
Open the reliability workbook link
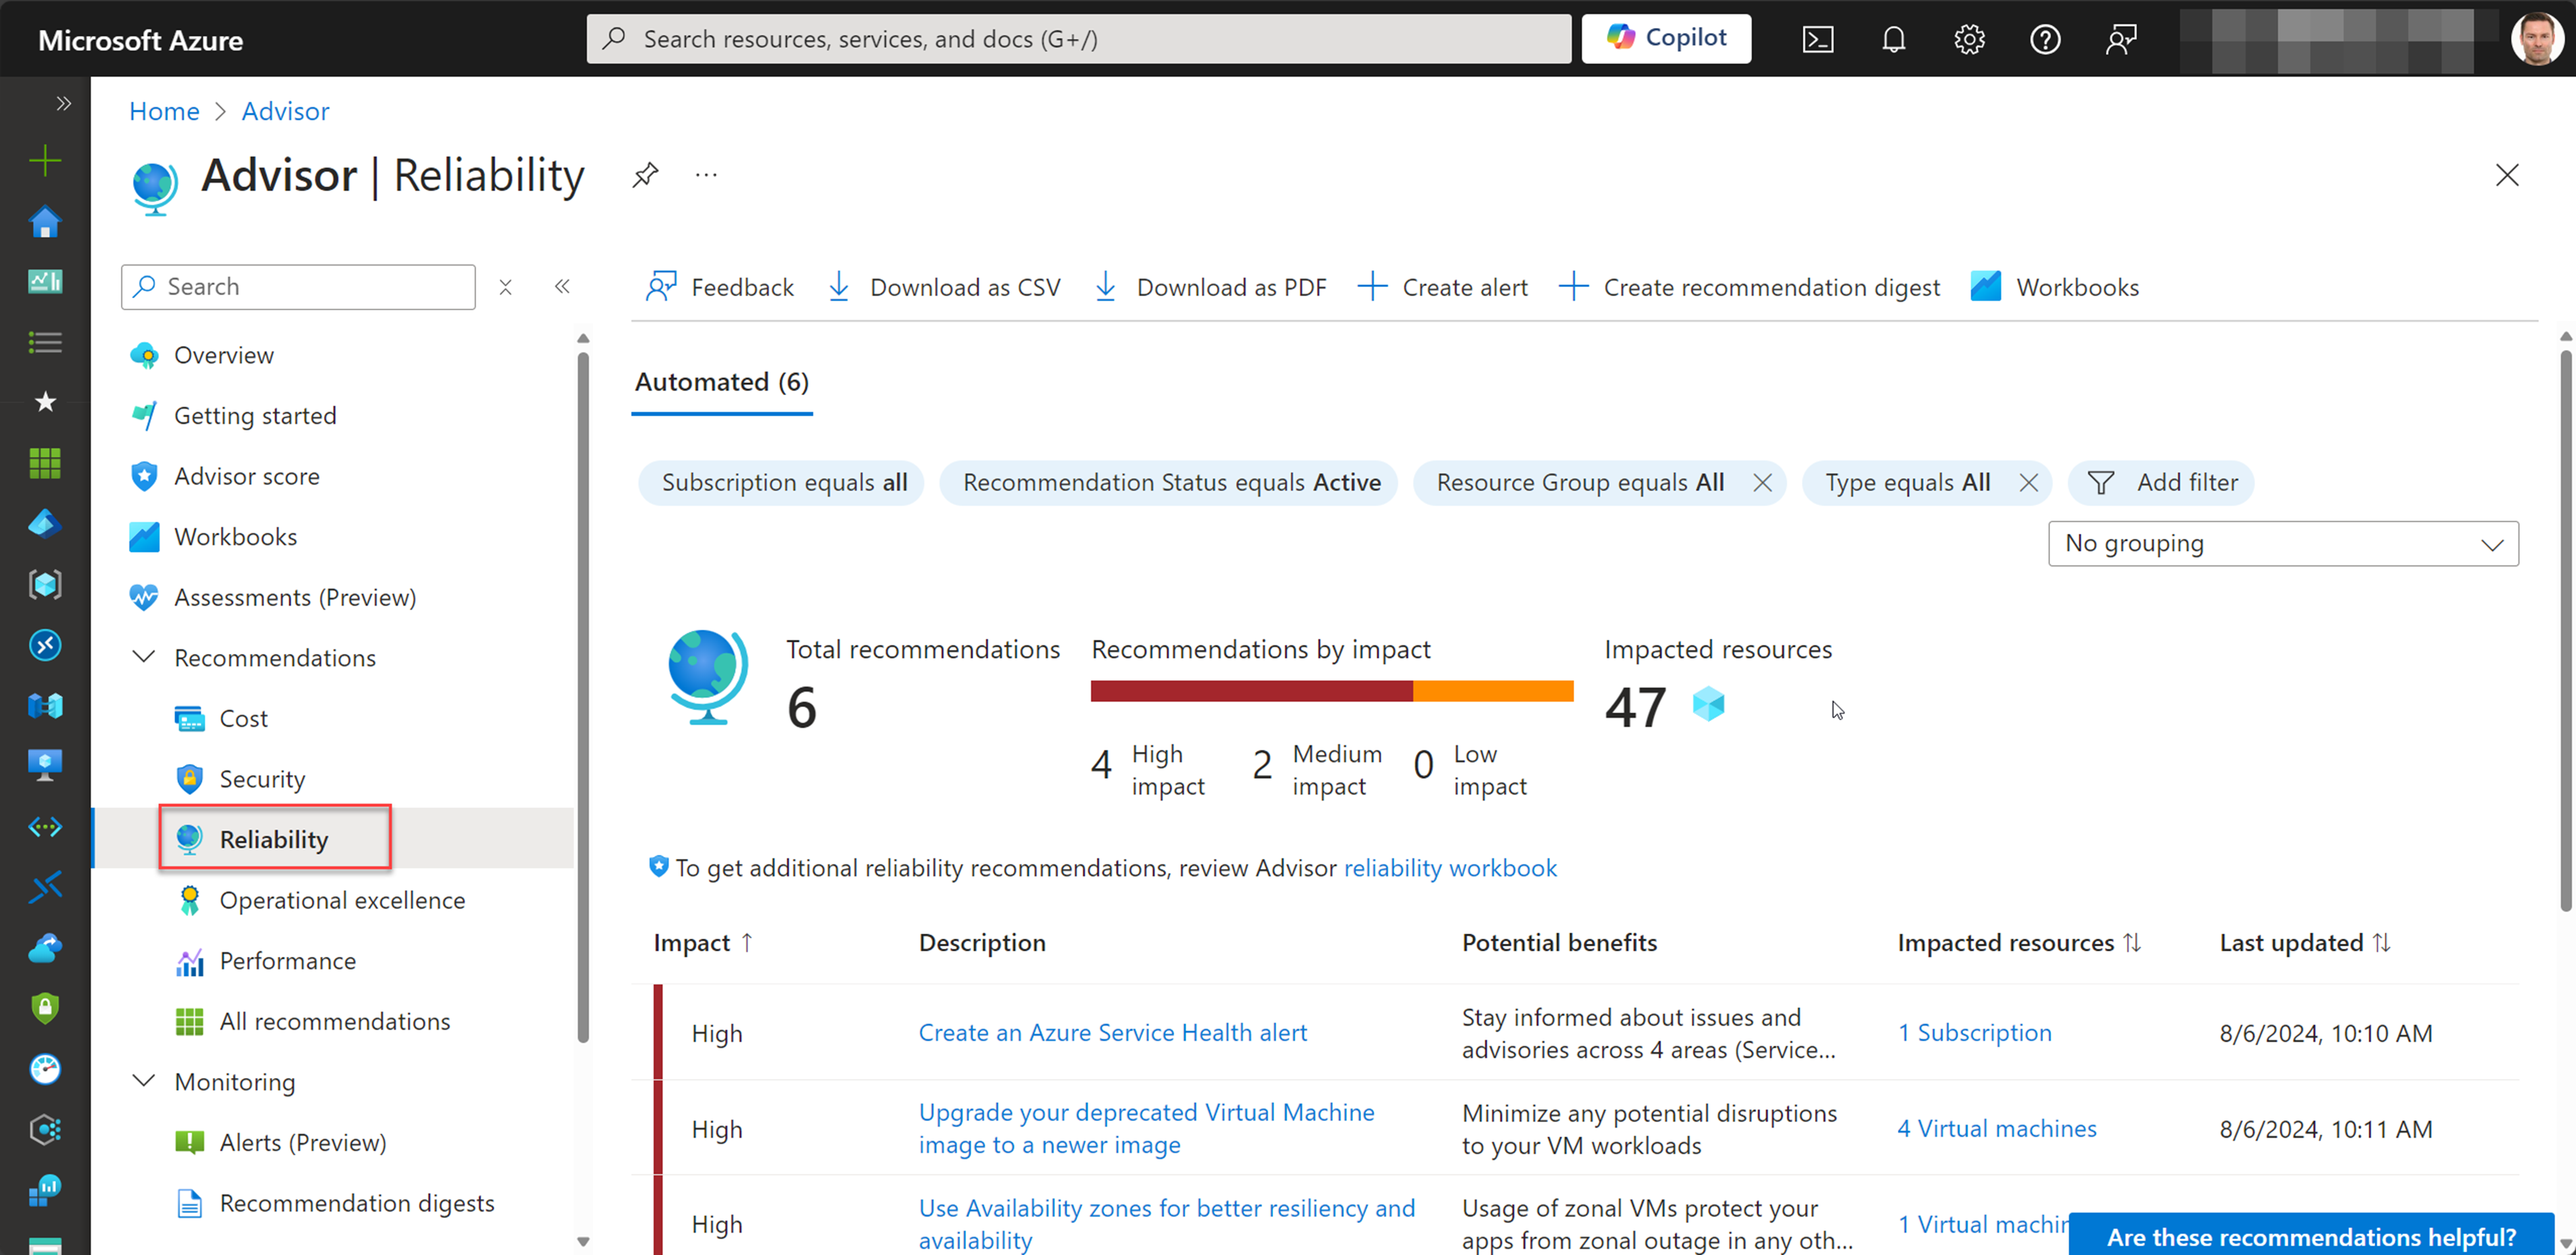[x=1451, y=867]
